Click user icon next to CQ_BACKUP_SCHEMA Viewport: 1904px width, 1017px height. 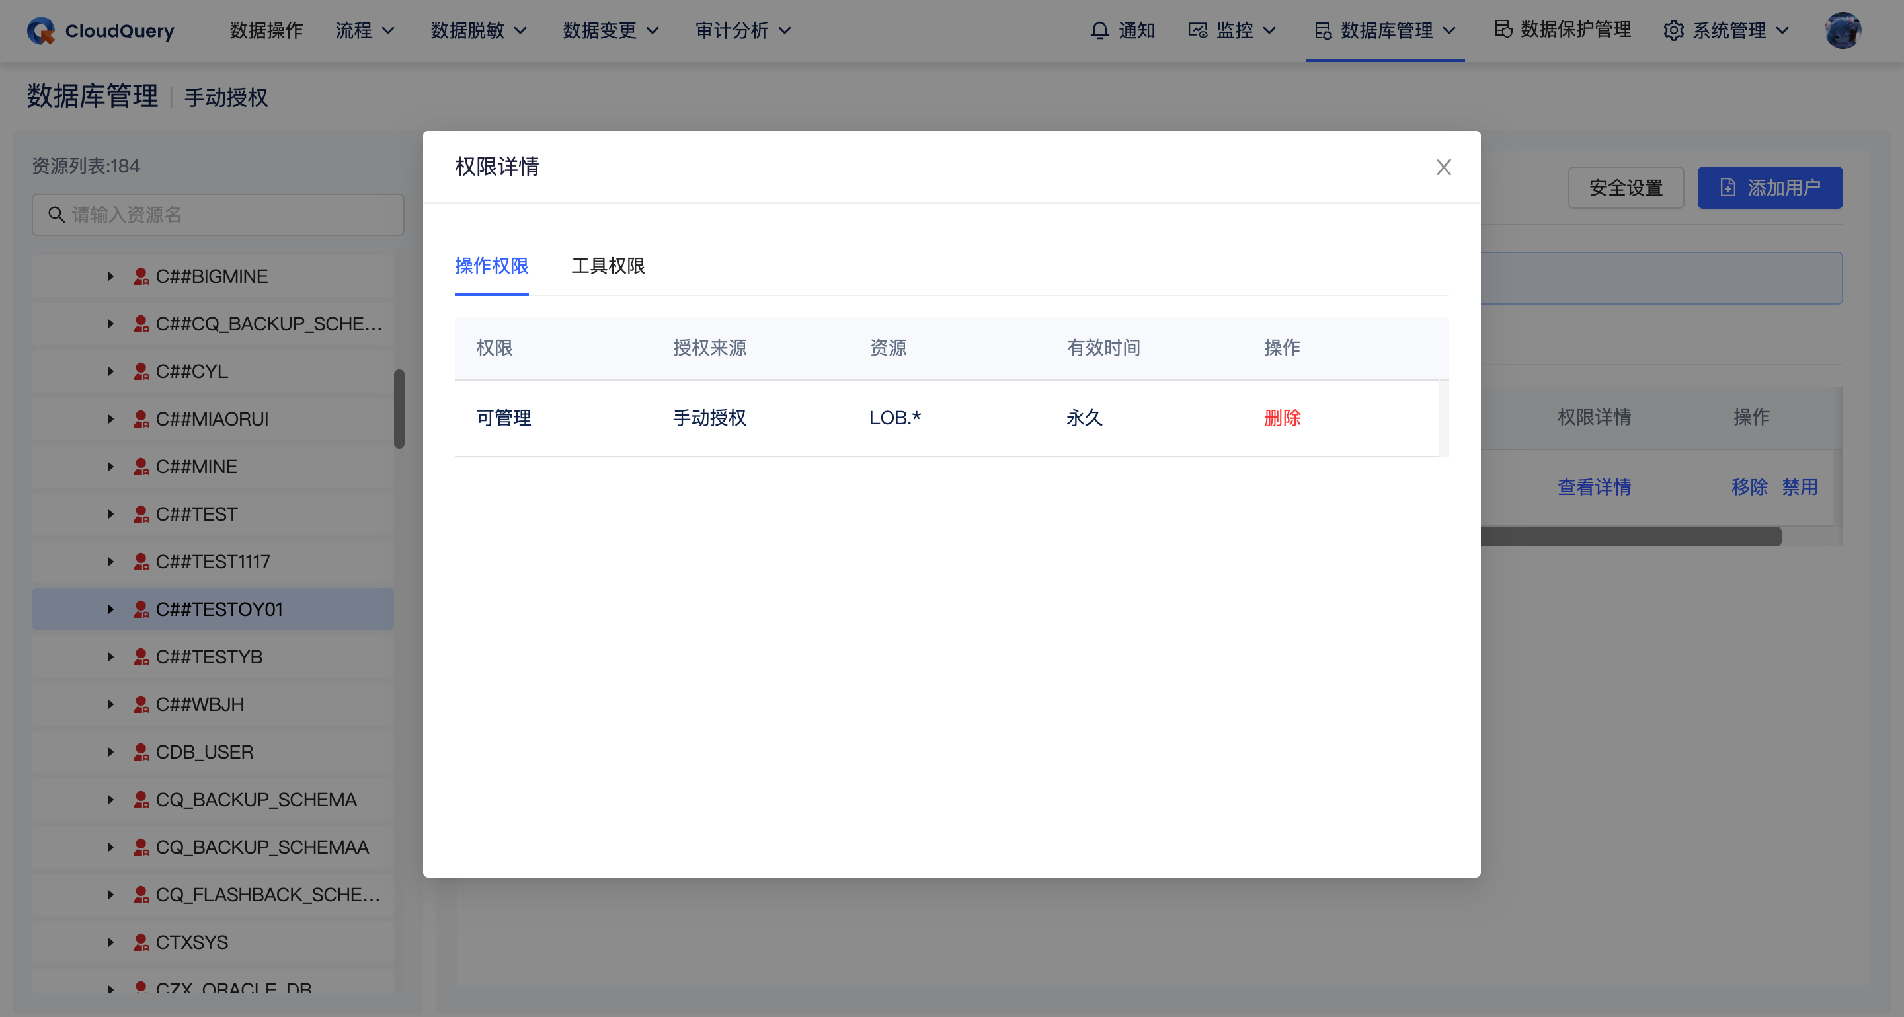140,800
